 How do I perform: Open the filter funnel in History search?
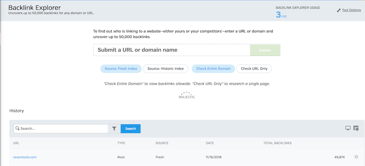pos(114,129)
